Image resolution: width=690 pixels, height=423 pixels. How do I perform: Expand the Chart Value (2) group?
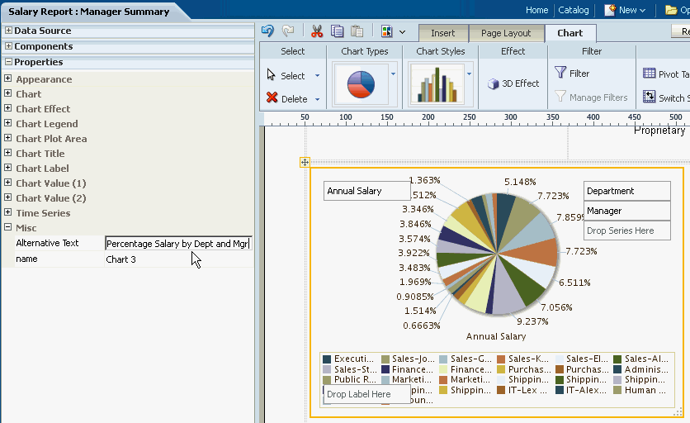7,197
